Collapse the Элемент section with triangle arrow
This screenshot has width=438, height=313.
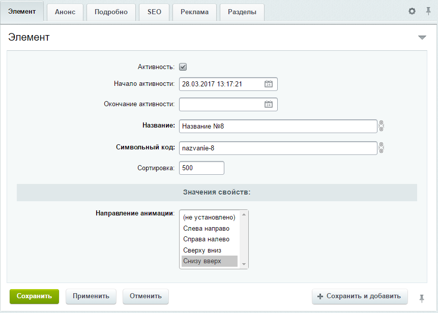pos(422,38)
